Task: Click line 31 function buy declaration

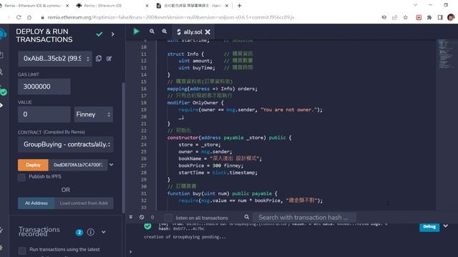Action: pos(222,193)
